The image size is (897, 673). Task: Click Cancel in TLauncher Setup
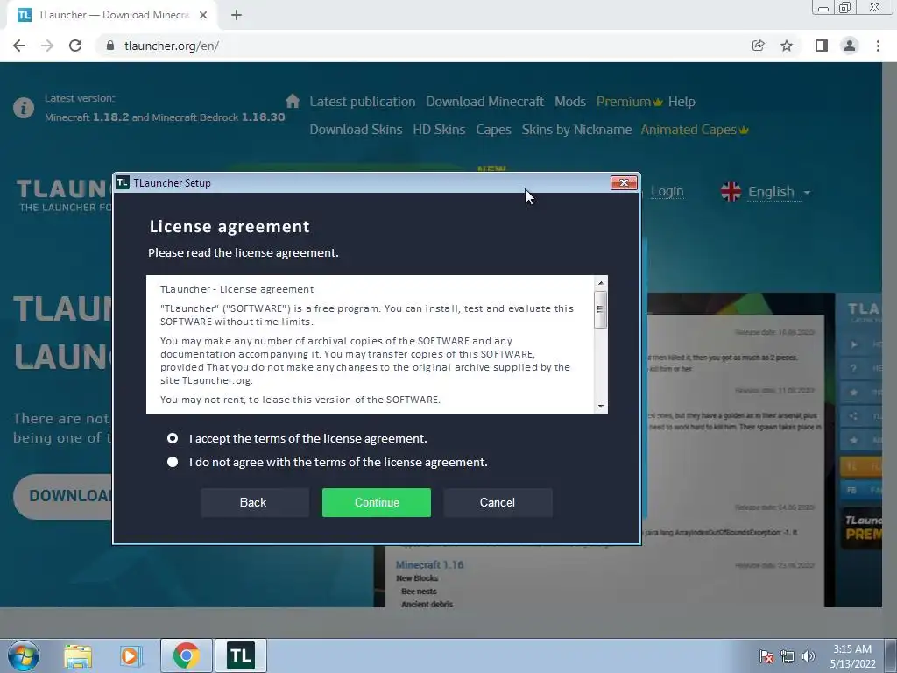[x=498, y=502]
